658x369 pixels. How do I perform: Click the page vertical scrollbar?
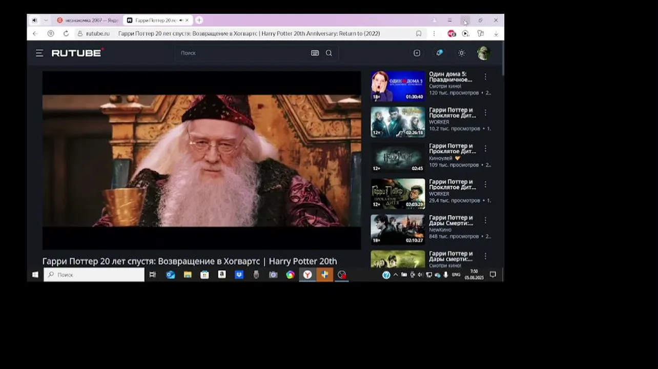click(502, 59)
